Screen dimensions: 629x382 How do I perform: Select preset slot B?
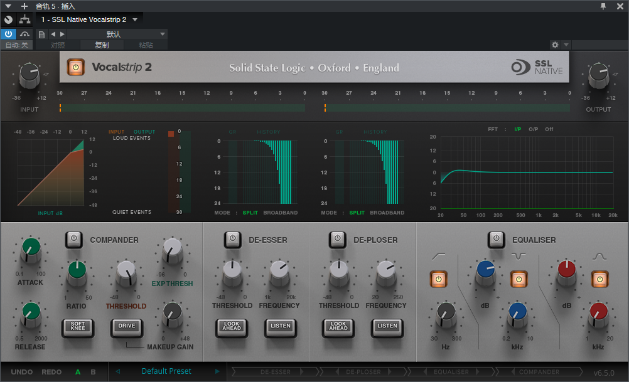click(x=93, y=372)
